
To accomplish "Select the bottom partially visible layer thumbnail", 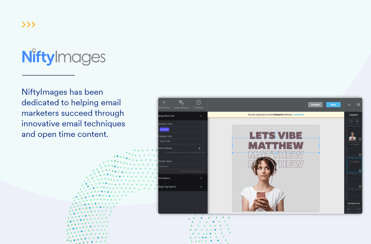I will [x=354, y=195].
